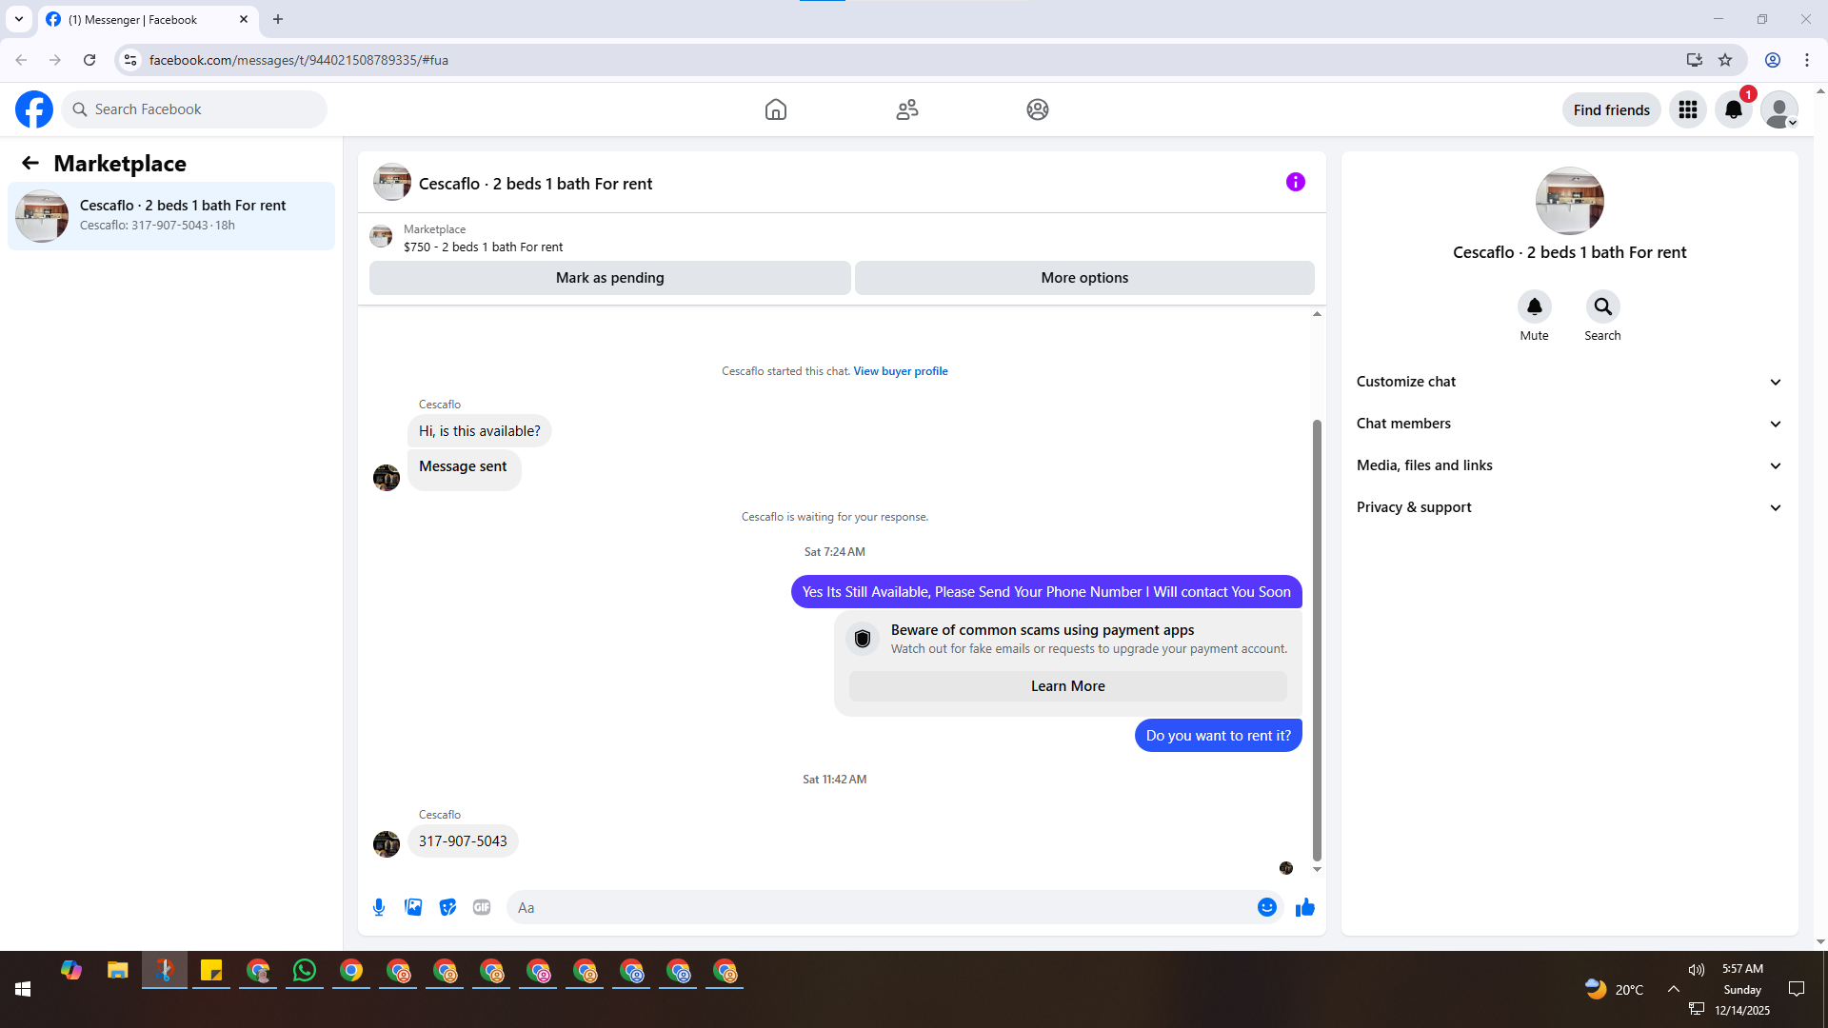Search within the conversation
The height and width of the screenshot is (1028, 1828).
point(1602,306)
